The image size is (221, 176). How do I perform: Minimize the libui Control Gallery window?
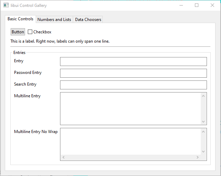181,5
